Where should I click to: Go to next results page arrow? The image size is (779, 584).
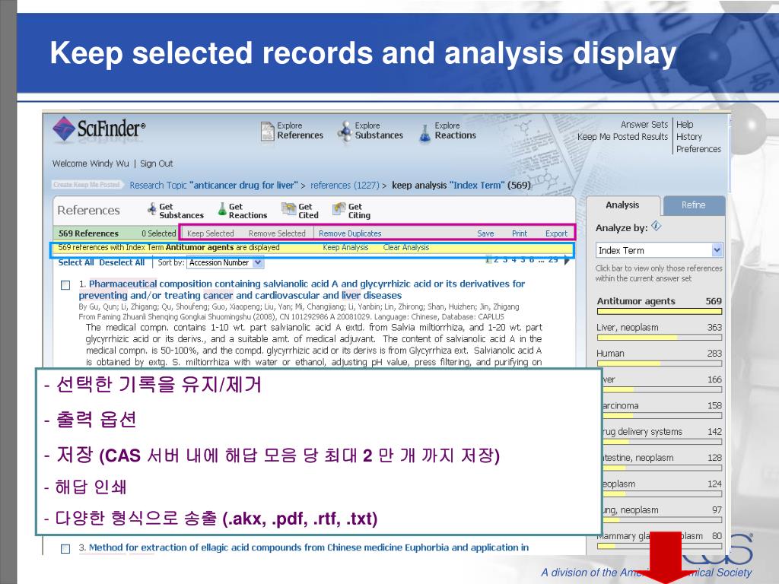[566, 260]
